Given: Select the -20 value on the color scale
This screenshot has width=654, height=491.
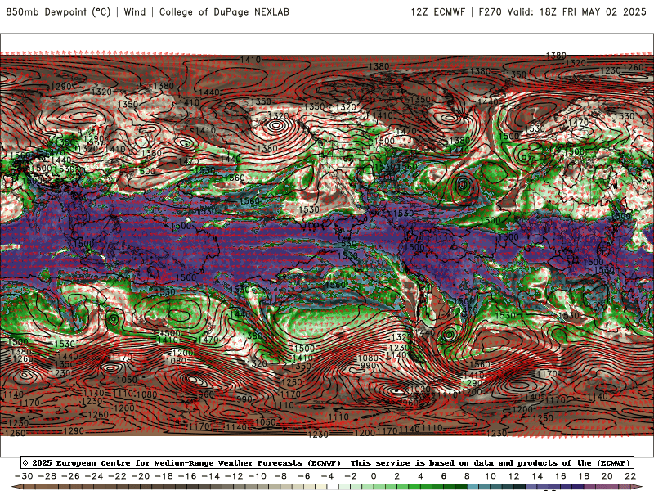Looking at the screenshot, I should (141, 476).
